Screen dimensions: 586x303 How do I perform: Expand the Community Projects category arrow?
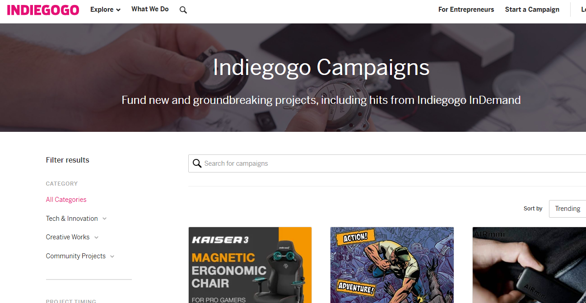click(112, 256)
